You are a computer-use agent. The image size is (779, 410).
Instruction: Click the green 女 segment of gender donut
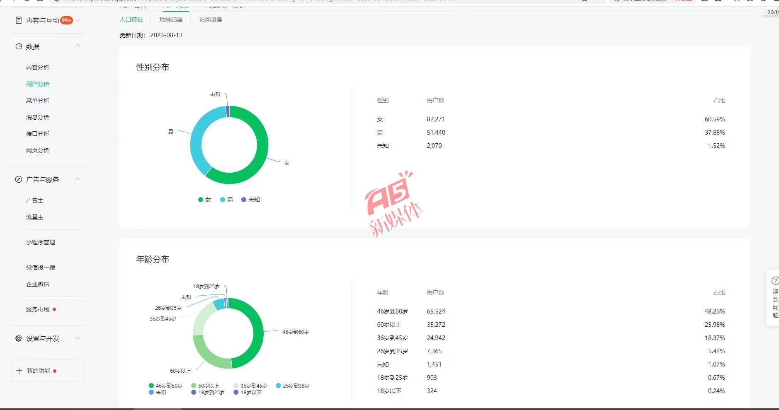(x=260, y=157)
